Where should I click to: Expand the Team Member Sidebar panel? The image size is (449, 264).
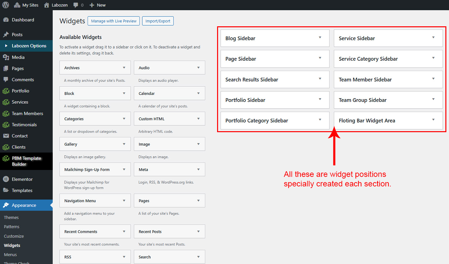(433, 79)
